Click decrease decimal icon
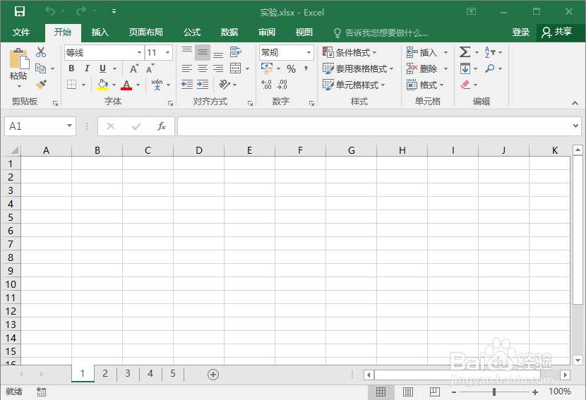Screen dimensions: 586x400 (282, 85)
